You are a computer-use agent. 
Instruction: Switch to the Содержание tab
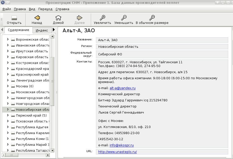(x=19, y=30)
